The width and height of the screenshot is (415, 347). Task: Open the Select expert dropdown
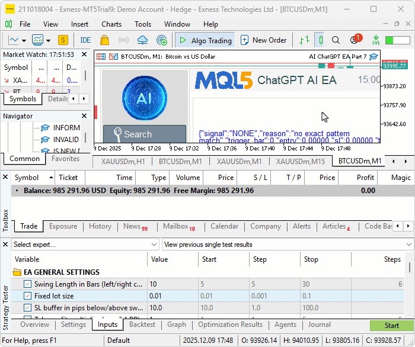point(85,245)
